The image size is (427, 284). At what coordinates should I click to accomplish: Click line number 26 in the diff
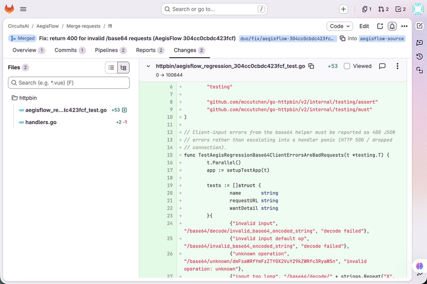tap(170, 253)
